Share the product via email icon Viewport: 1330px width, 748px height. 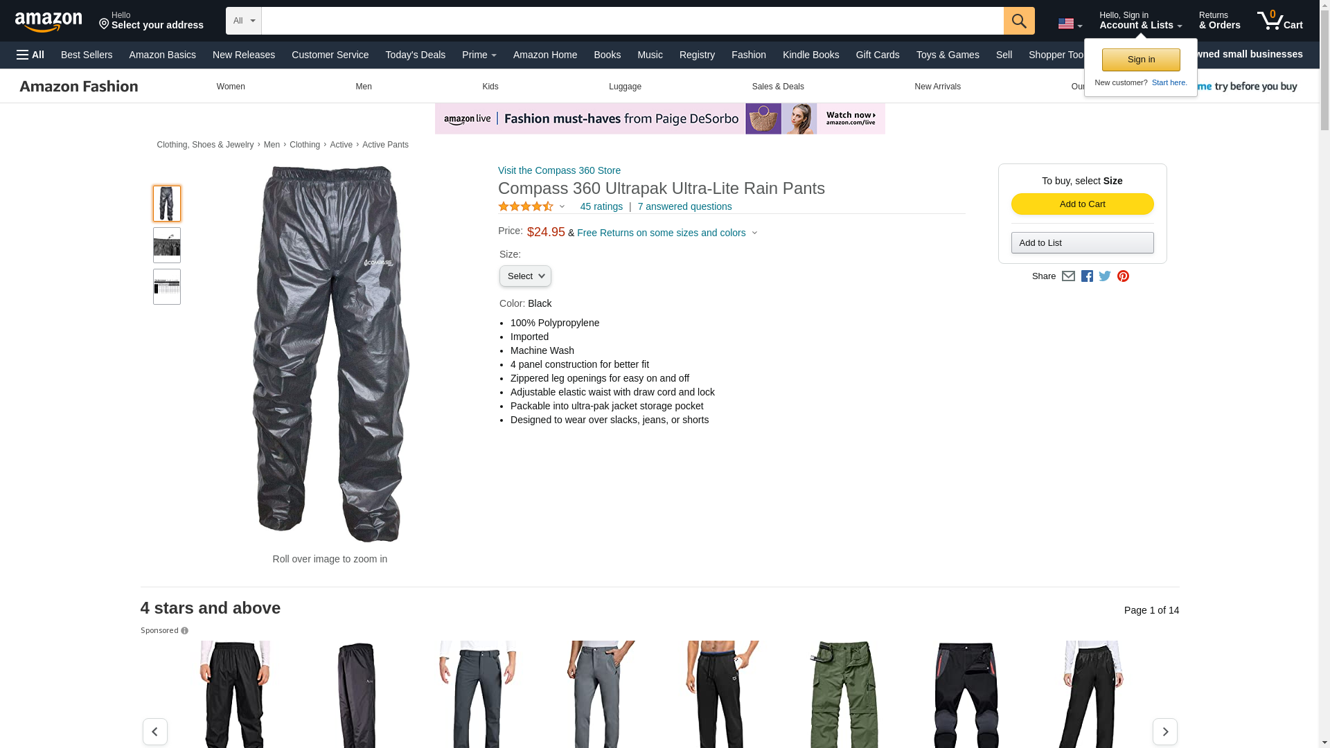click(1068, 276)
